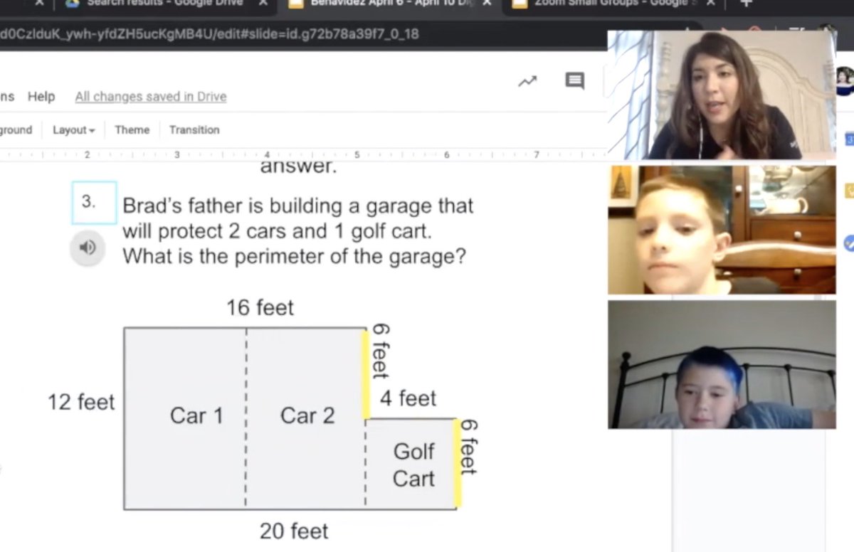The width and height of the screenshot is (854, 552).
Task: Select the blond boy's video thumbnail
Action: pos(722,230)
